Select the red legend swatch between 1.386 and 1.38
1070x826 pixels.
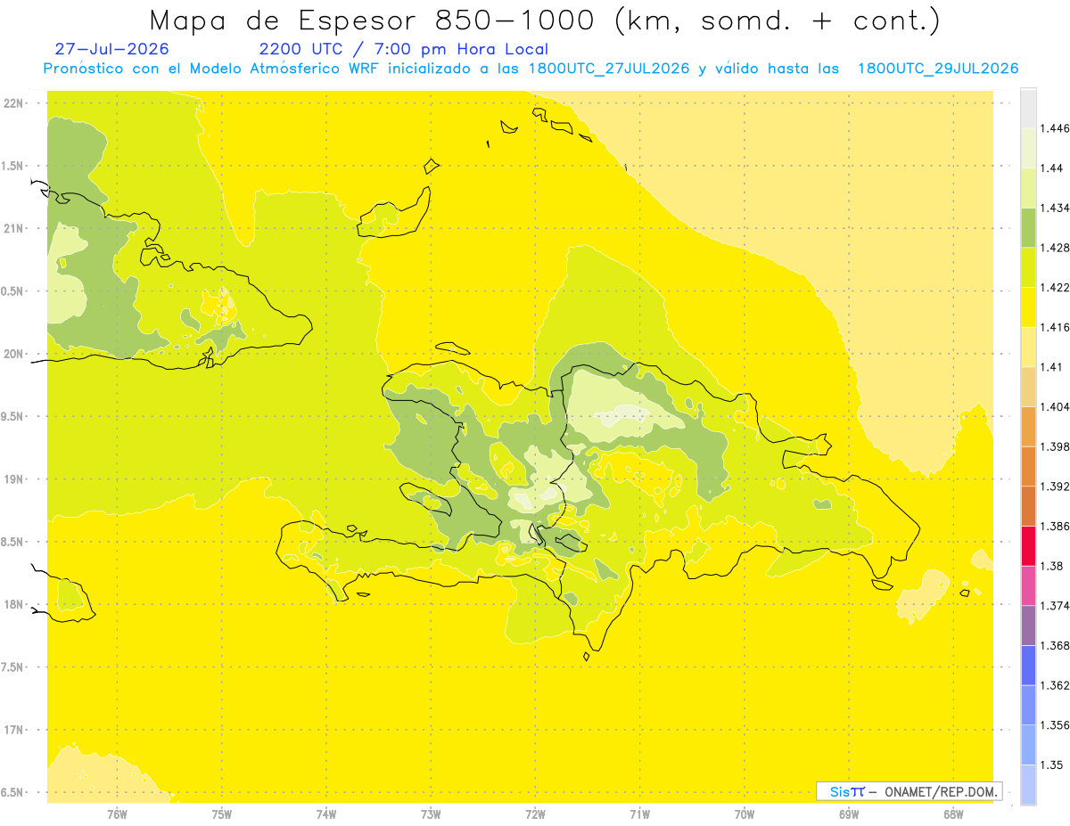(x=1028, y=545)
